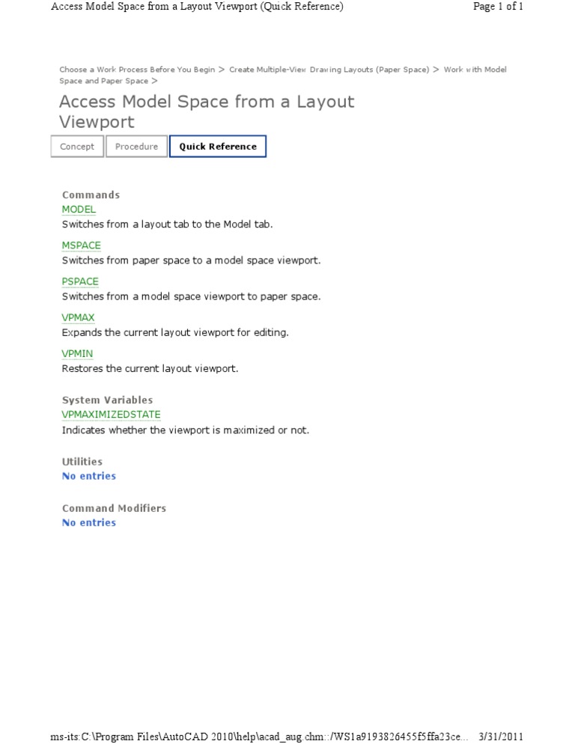Click the VPMIN command link
Image resolution: width=575 pixels, height=744 pixels.
tap(77, 353)
